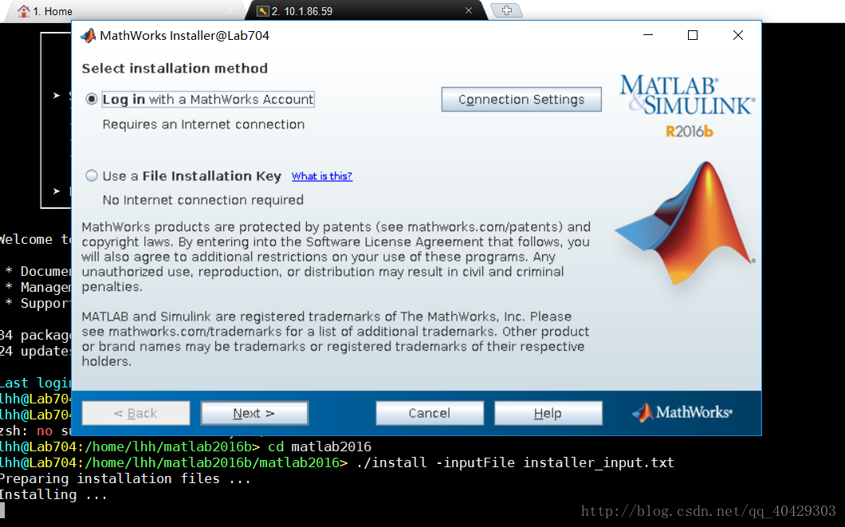Click the MATLAB & SIMULINK R2016b logo
Screen dimensions: 845x527
coord(688,106)
